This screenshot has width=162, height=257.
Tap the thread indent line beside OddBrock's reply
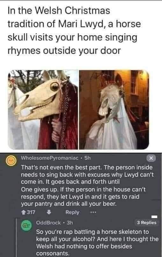(16, 237)
